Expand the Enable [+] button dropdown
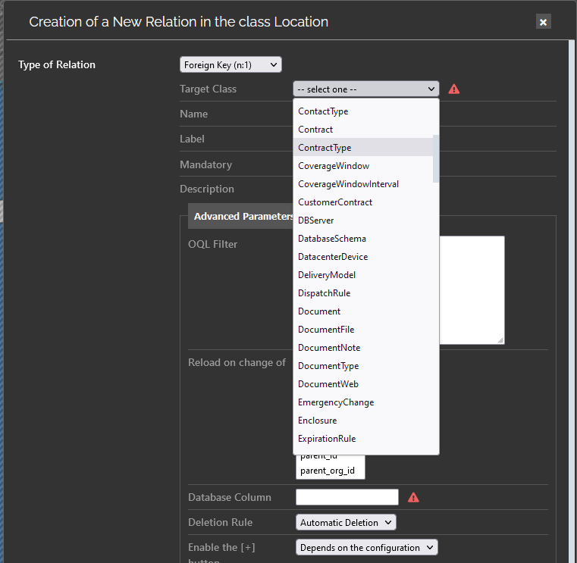Screen dimensions: 577x563 click(366, 547)
